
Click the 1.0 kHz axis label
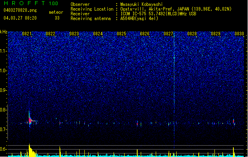(4, 71)
